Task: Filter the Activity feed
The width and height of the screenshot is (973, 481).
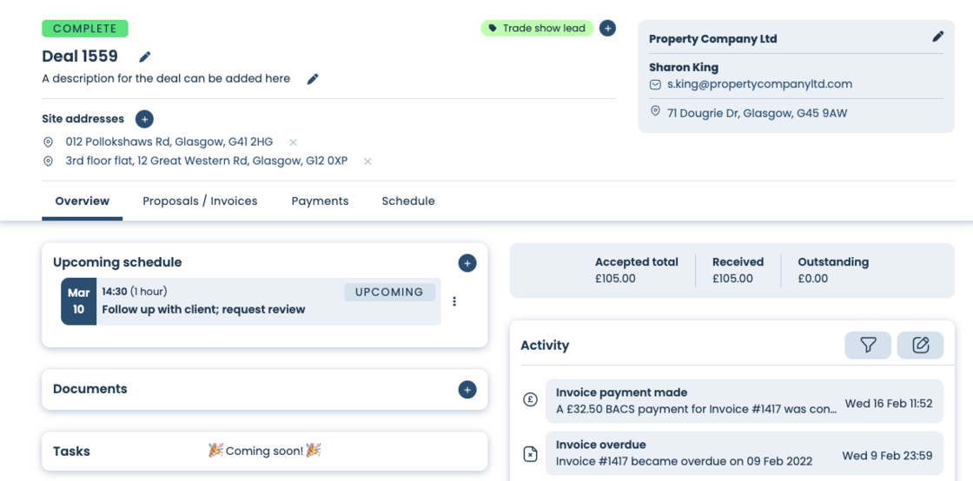Action: [x=868, y=346]
